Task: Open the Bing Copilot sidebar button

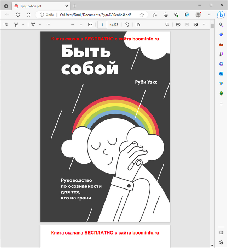Action: [221, 15]
